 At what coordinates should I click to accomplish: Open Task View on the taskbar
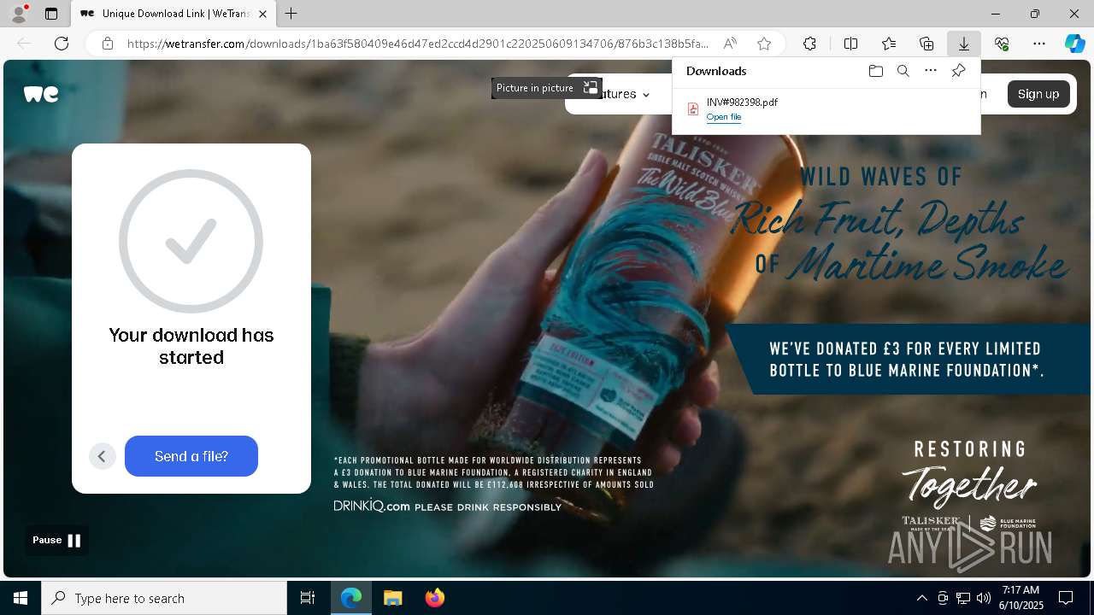tap(308, 598)
